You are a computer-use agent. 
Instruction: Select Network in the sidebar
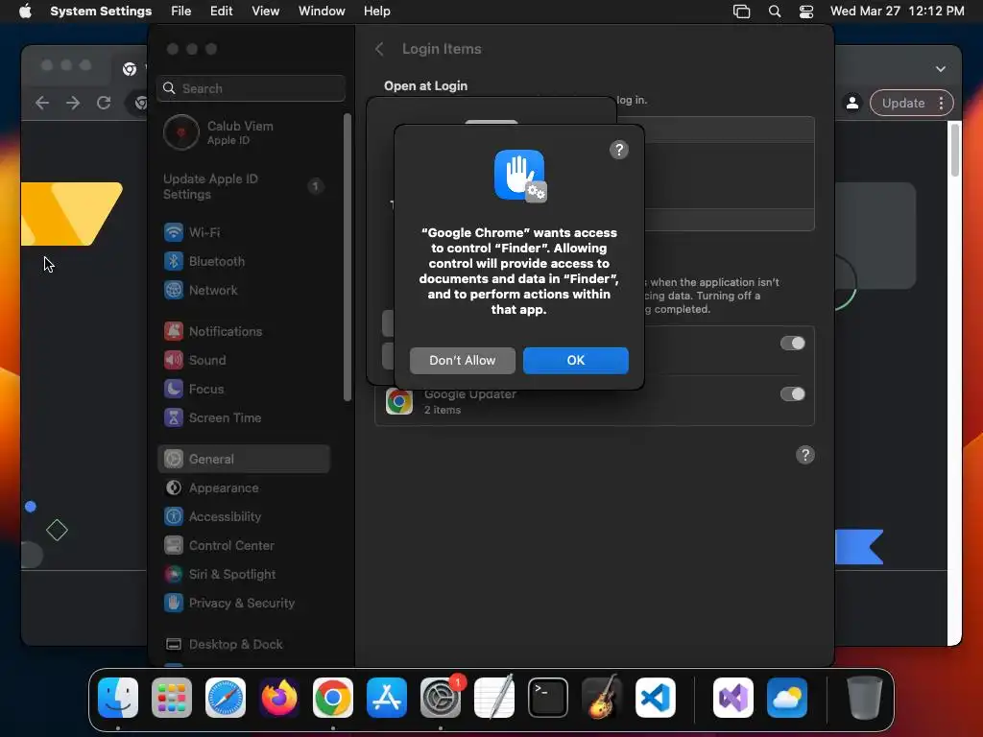click(245, 290)
